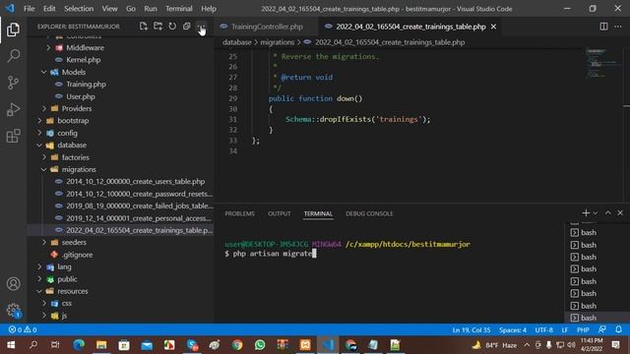Open Kernel.php file
Viewport: 630px width, 354px height.
(83, 59)
